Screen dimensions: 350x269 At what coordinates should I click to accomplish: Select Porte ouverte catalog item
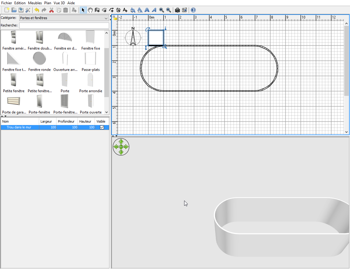91,104
